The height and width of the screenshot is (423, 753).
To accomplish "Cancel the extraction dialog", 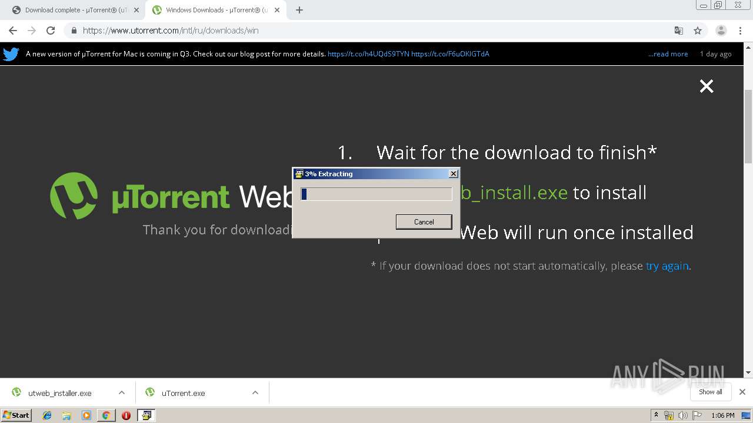I will (x=424, y=222).
